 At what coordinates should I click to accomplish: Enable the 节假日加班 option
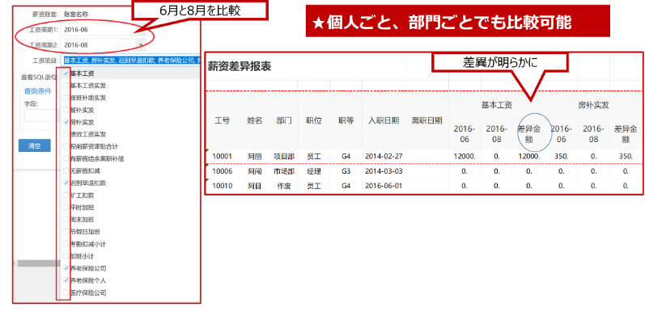(x=66, y=232)
